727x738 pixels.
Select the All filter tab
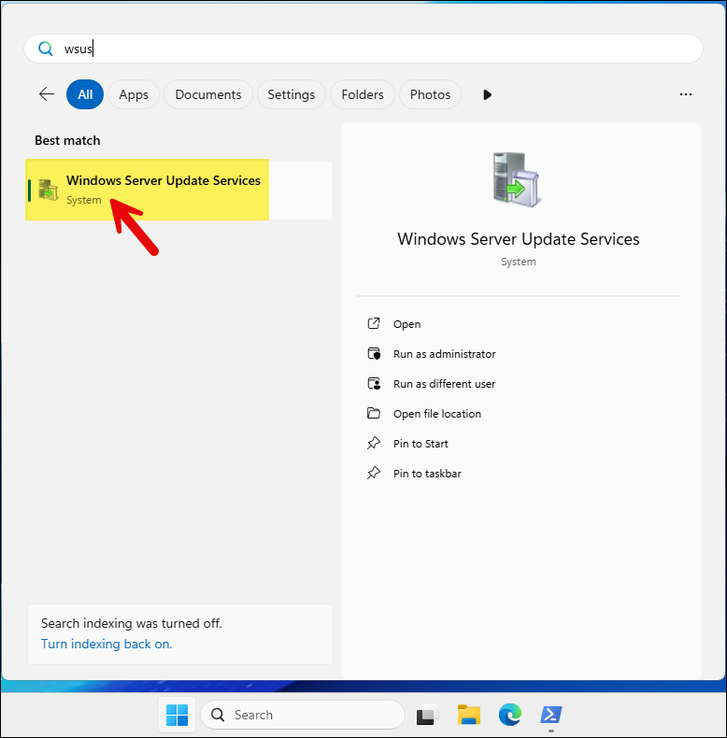[85, 94]
